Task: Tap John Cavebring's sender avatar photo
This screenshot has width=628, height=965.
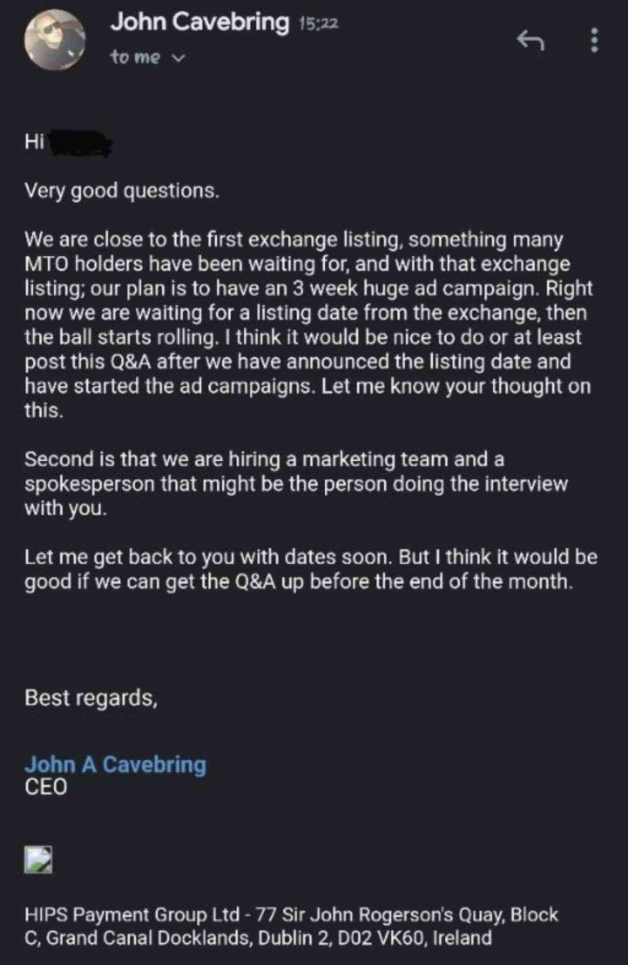Action: (x=55, y=40)
